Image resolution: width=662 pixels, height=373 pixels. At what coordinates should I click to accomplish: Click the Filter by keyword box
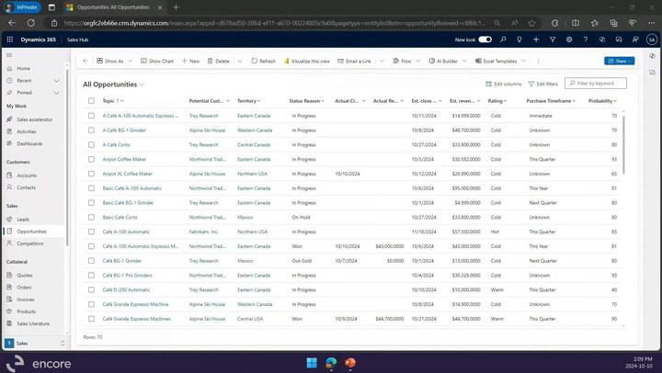click(596, 83)
